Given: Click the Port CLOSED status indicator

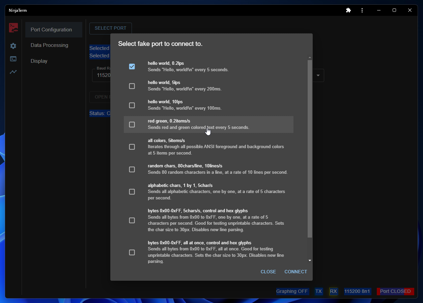Looking at the screenshot, I should [395, 291].
